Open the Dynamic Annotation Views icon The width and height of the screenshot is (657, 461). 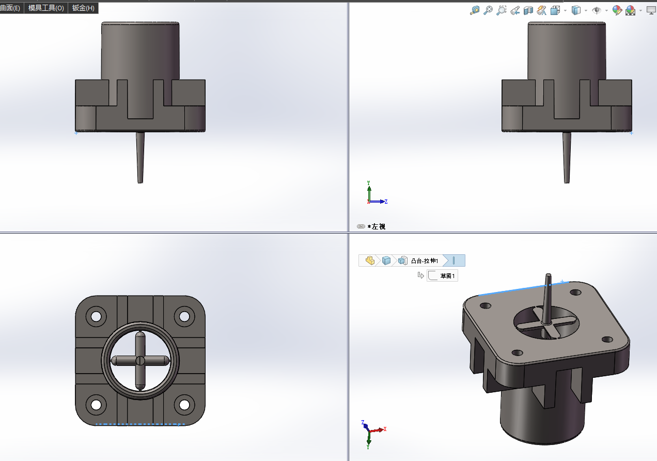[x=542, y=10]
